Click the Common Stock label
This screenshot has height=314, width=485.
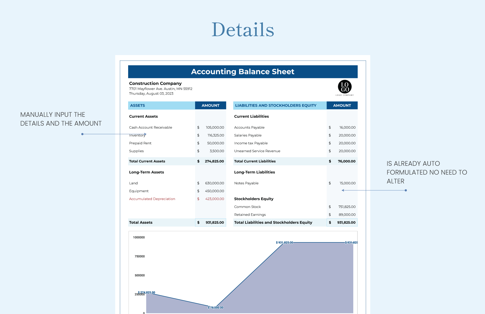click(x=247, y=207)
